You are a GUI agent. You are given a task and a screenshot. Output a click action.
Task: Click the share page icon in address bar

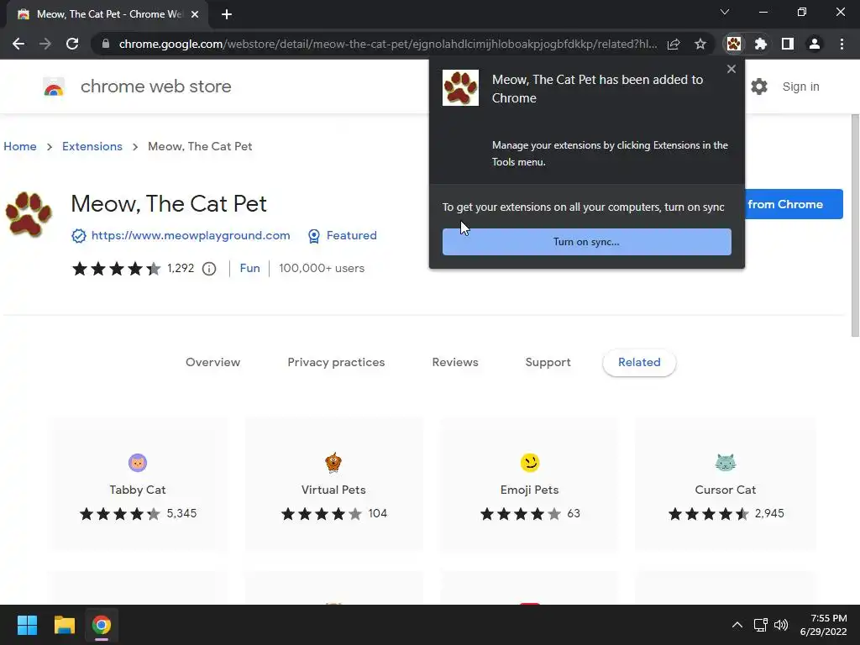(x=674, y=44)
